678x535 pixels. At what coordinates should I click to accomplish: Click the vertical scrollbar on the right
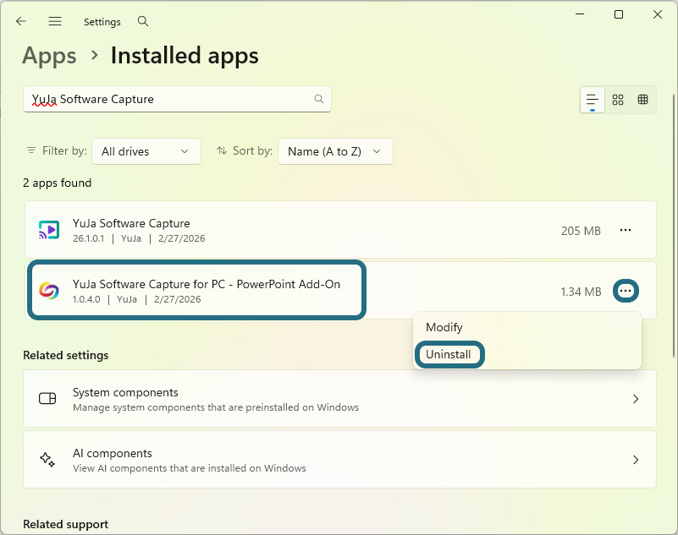[673, 225]
